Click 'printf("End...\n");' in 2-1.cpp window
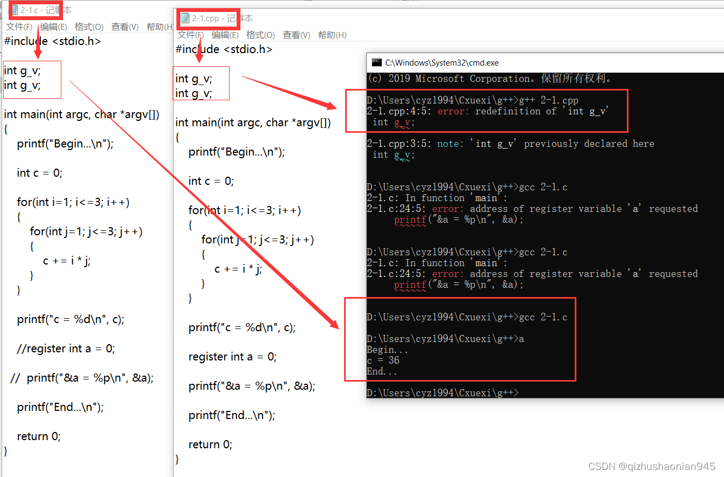 point(232,415)
